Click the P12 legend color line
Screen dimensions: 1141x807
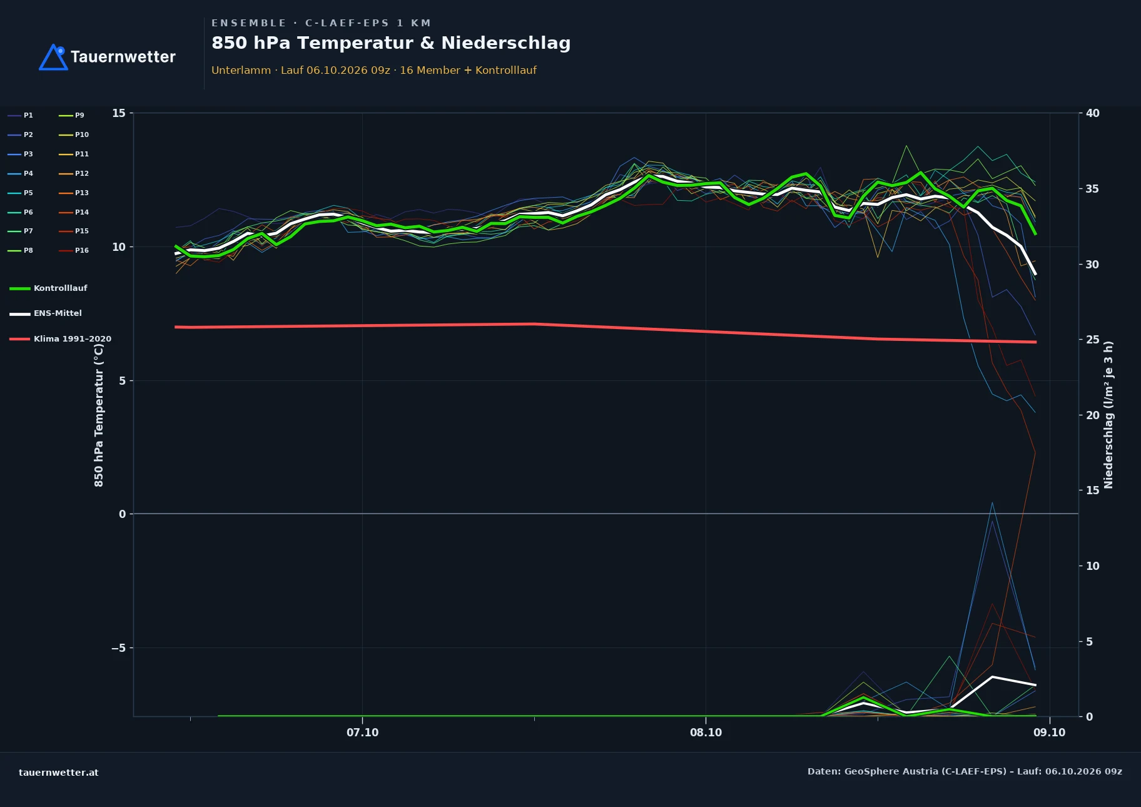[x=66, y=173]
